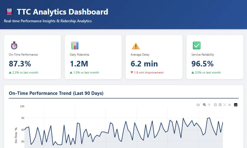The image size is (247, 148).
Task: Reset chart axes with the home icon
Action: 229,105
